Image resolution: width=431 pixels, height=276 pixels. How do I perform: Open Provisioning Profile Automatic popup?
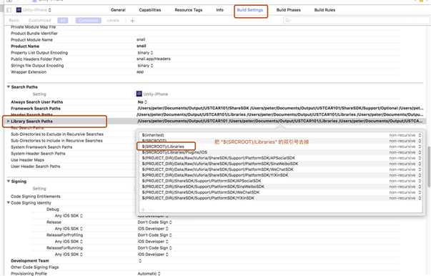point(149,274)
